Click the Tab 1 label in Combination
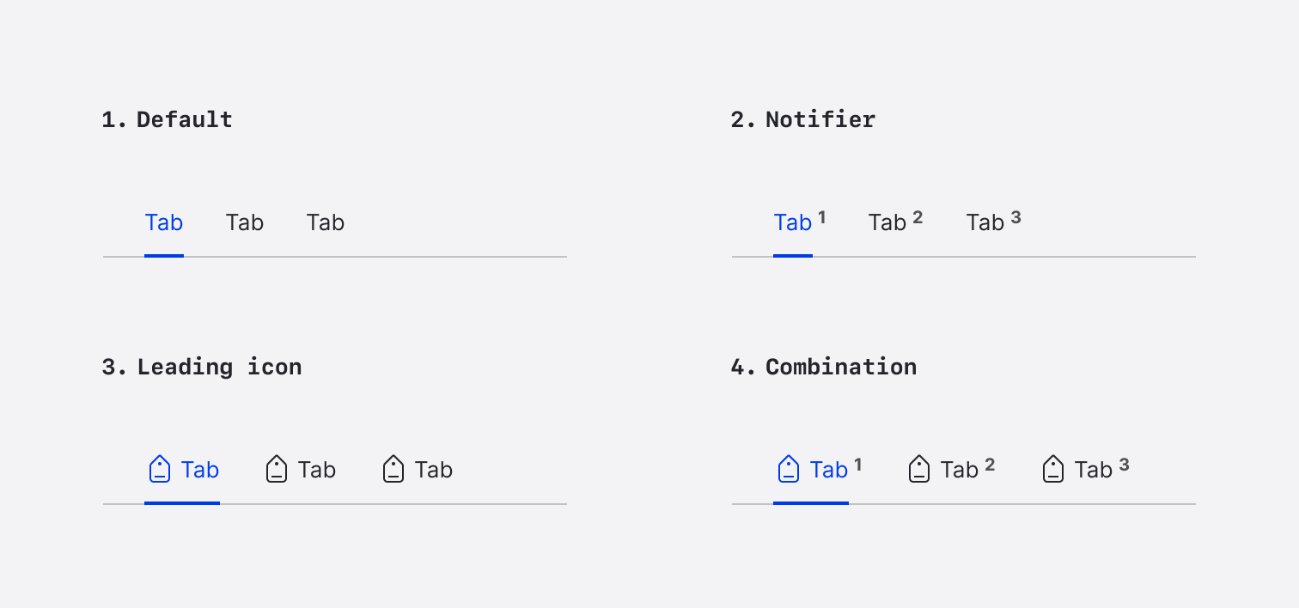The height and width of the screenshot is (608, 1299). point(830,469)
